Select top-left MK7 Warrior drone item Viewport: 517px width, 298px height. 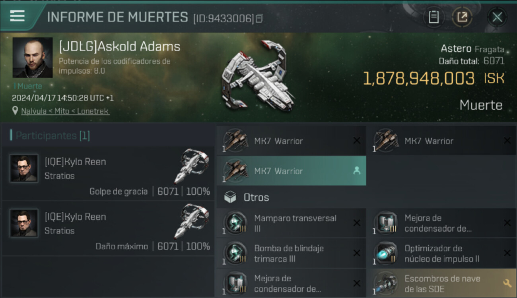291,141
